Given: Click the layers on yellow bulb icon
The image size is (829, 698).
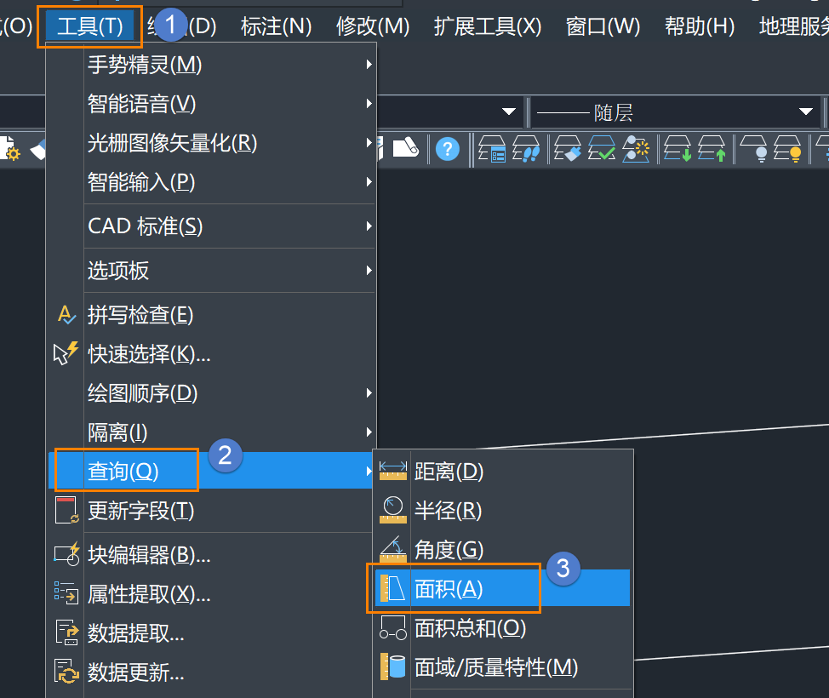Looking at the screenshot, I should tap(788, 149).
